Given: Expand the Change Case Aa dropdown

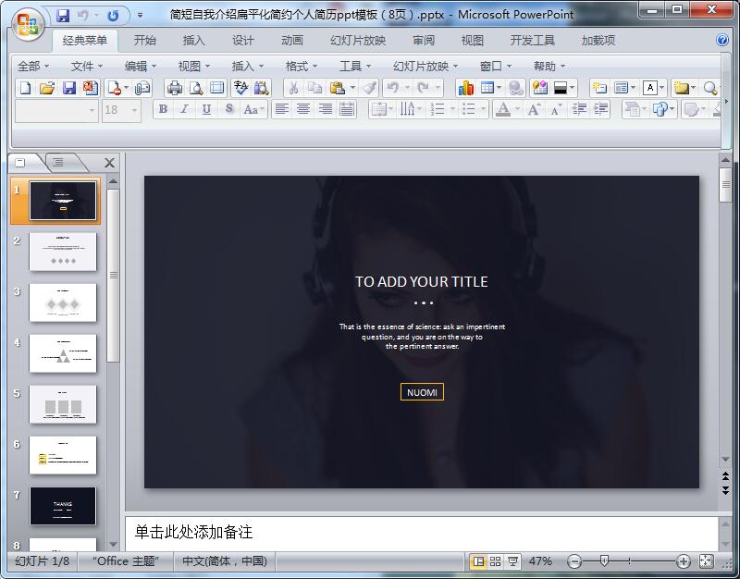Looking at the screenshot, I should (x=255, y=109).
